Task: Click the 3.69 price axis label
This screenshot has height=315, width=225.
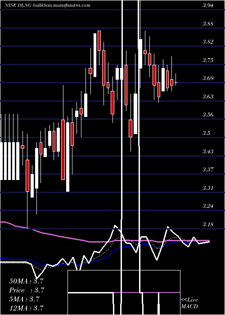Action: tap(208, 78)
